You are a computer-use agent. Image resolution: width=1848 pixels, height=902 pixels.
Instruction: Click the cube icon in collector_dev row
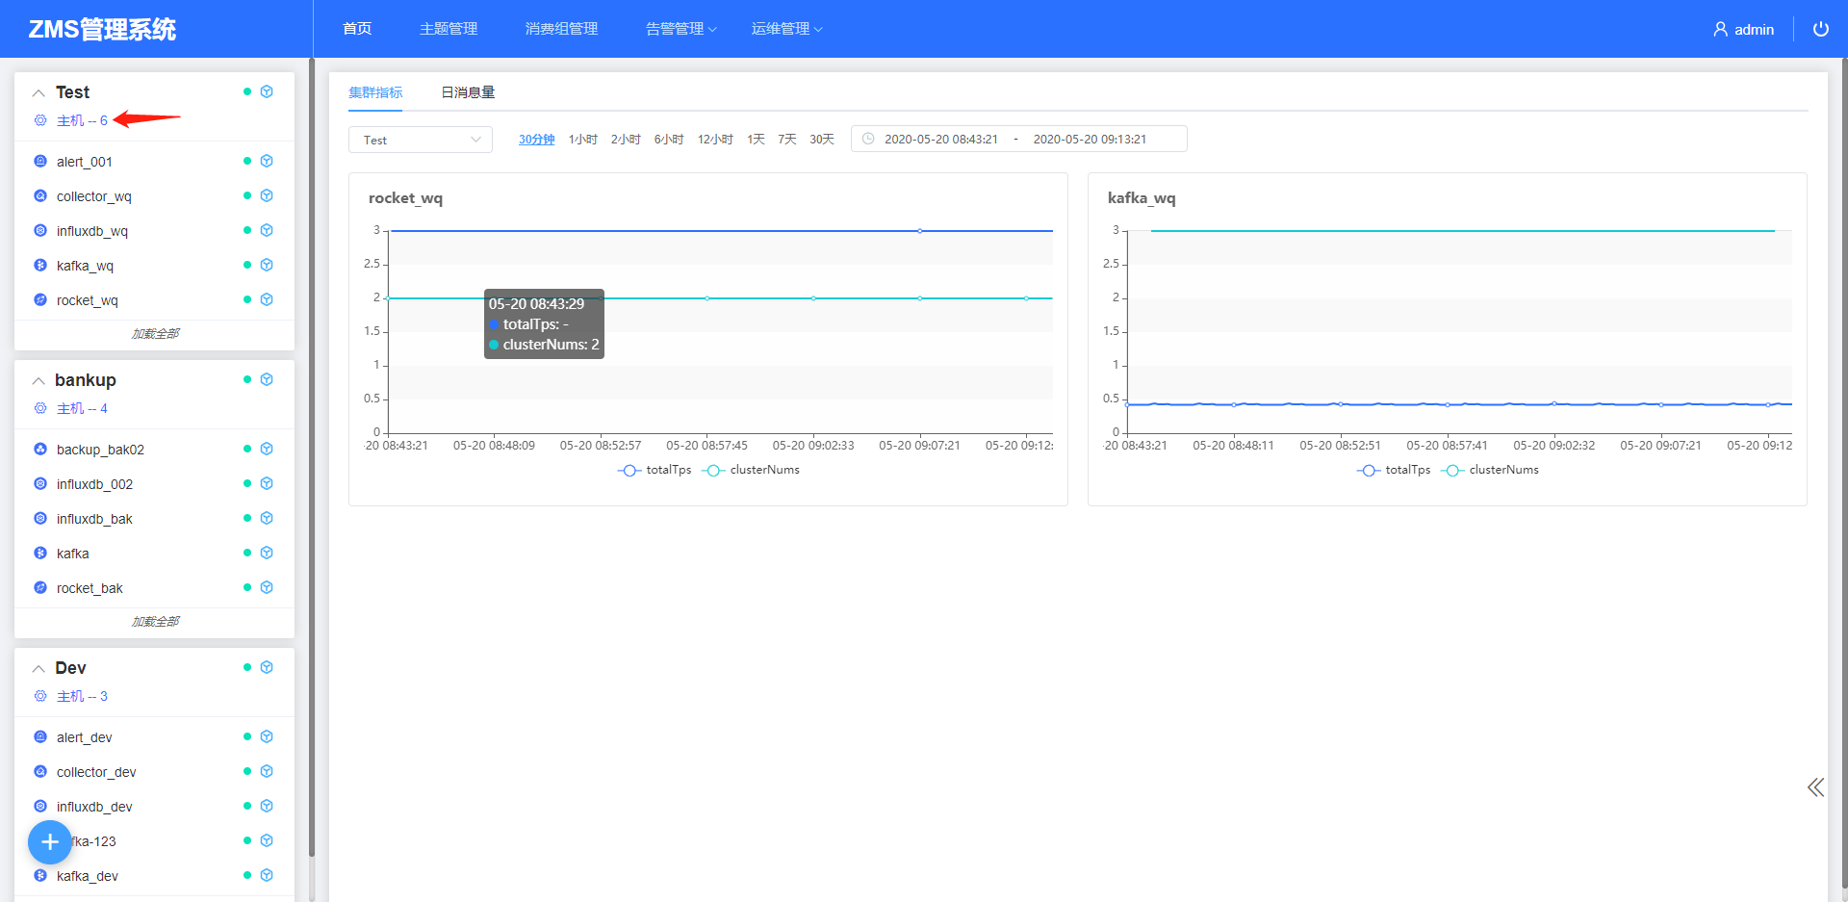coord(268,771)
